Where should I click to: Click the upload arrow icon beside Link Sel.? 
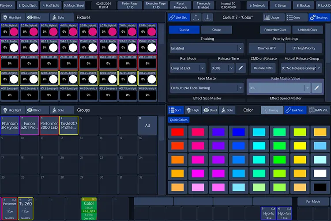[x=196, y=17]
